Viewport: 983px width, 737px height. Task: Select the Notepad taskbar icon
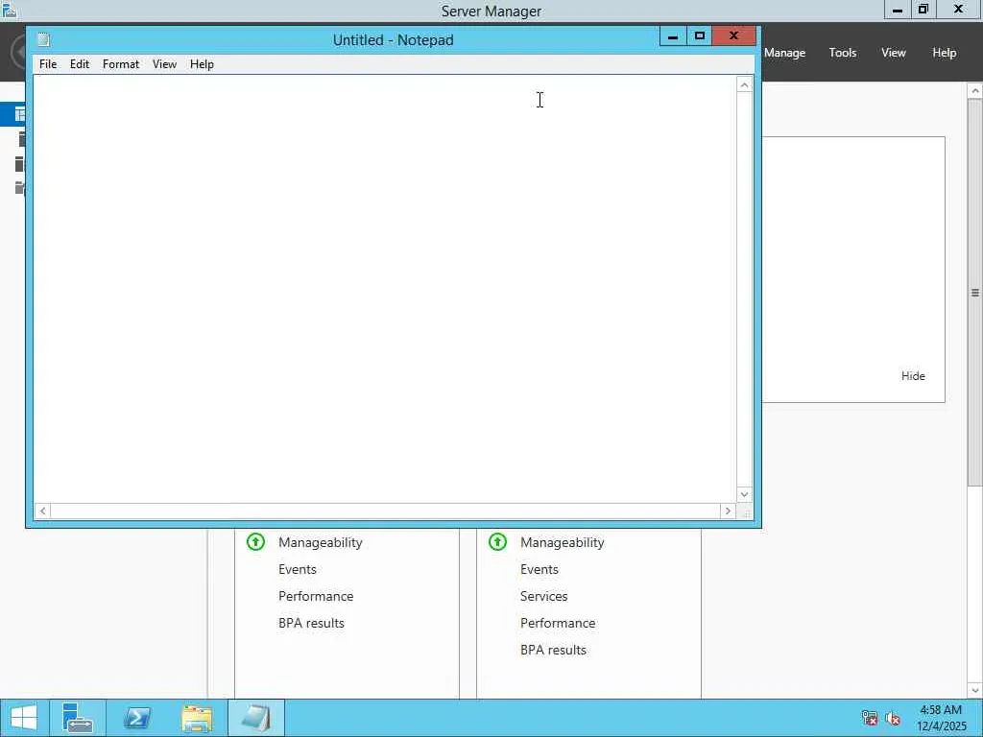coord(255,718)
